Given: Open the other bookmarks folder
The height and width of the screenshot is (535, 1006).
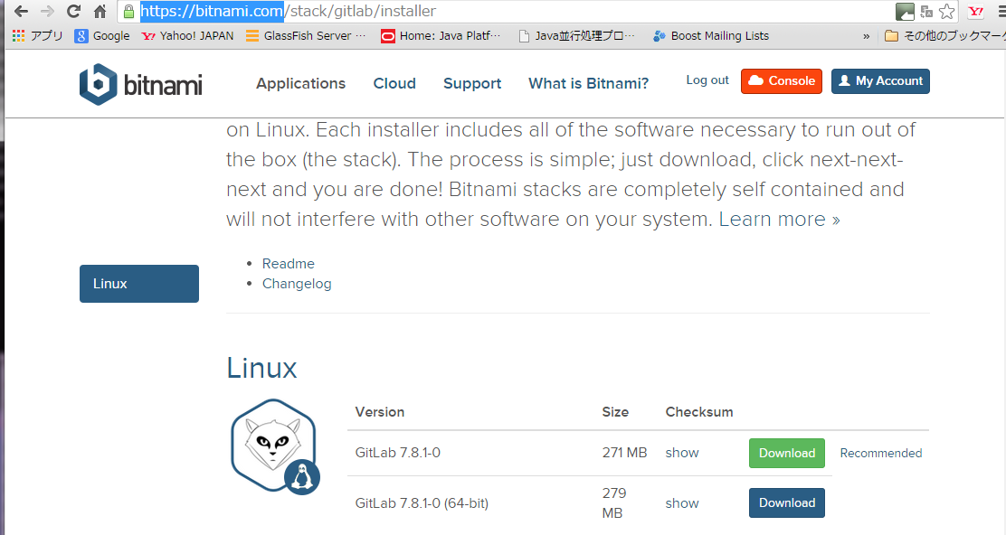Looking at the screenshot, I should 944,36.
